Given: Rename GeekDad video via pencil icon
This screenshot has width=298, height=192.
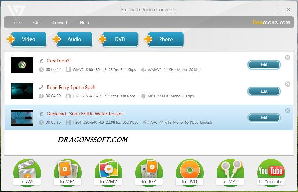Looking at the screenshot, I should point(41,114).
